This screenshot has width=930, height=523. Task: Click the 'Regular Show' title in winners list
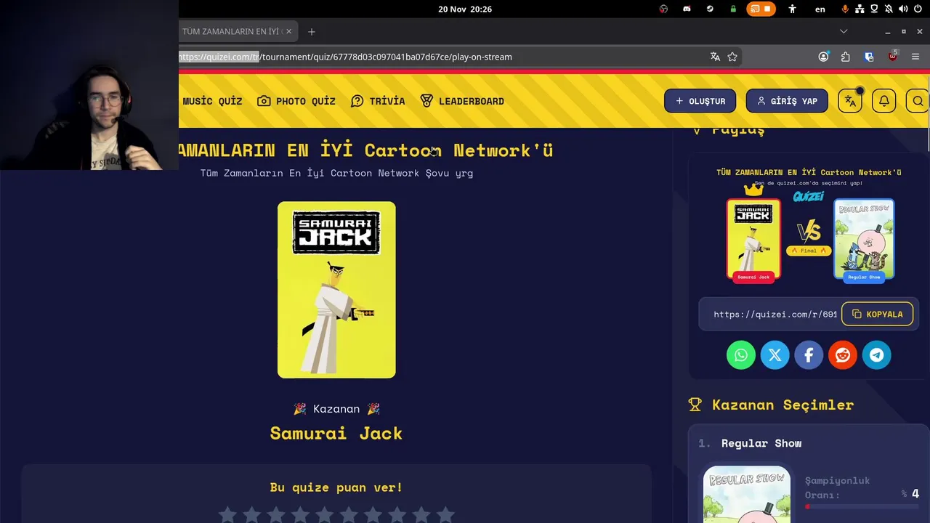(x=761, y=443)
